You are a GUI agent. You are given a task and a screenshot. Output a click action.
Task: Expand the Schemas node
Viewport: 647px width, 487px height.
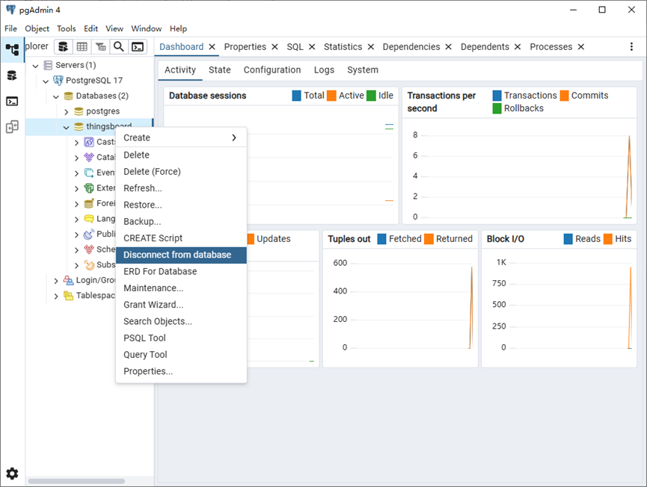pos(77,249)
